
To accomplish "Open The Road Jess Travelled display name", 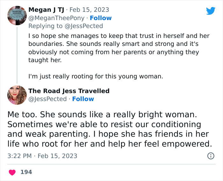I will [x=69, y=91].
